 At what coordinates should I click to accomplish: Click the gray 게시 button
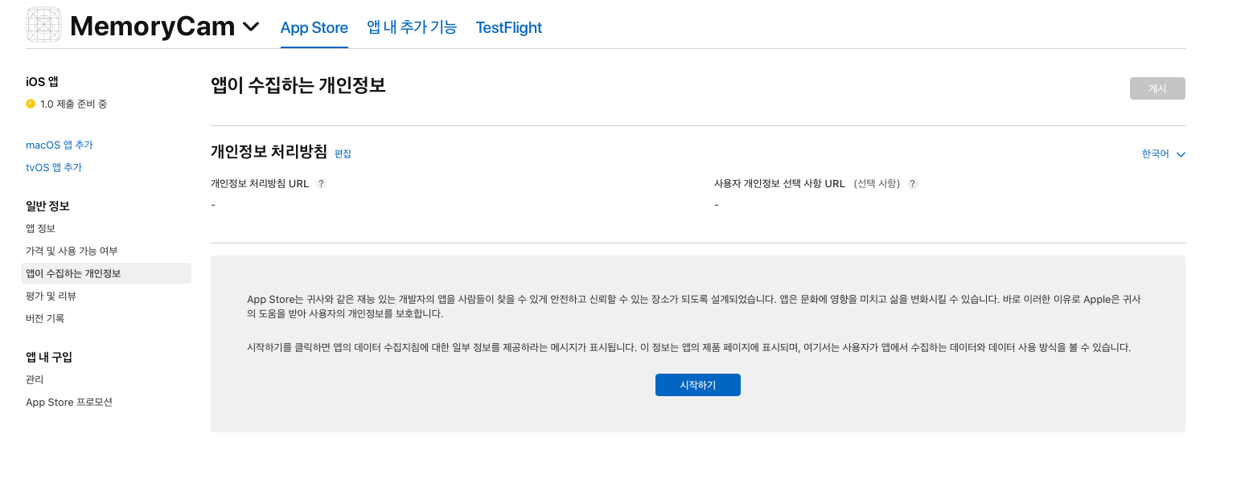tap(1157, 88)
